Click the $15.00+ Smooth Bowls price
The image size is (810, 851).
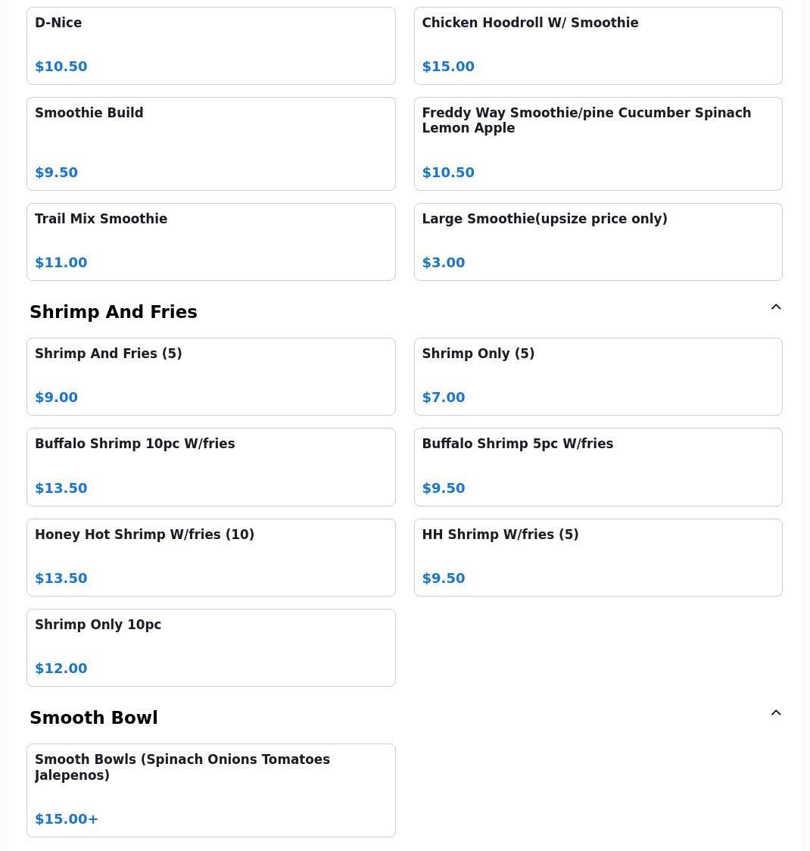tap(67, 819)
